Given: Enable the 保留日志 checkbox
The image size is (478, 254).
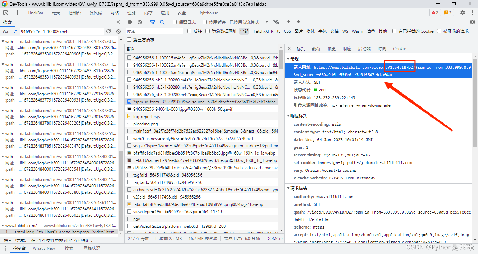Looking at the screenshot, I should point(175,22).
